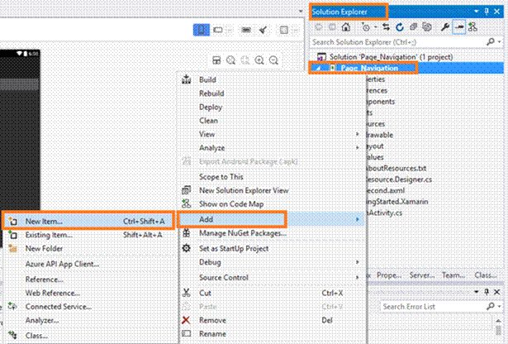Click the Sync with Active Document arrows icon
The width and height of the screenshot is (508, 344).
pos(386,27)
